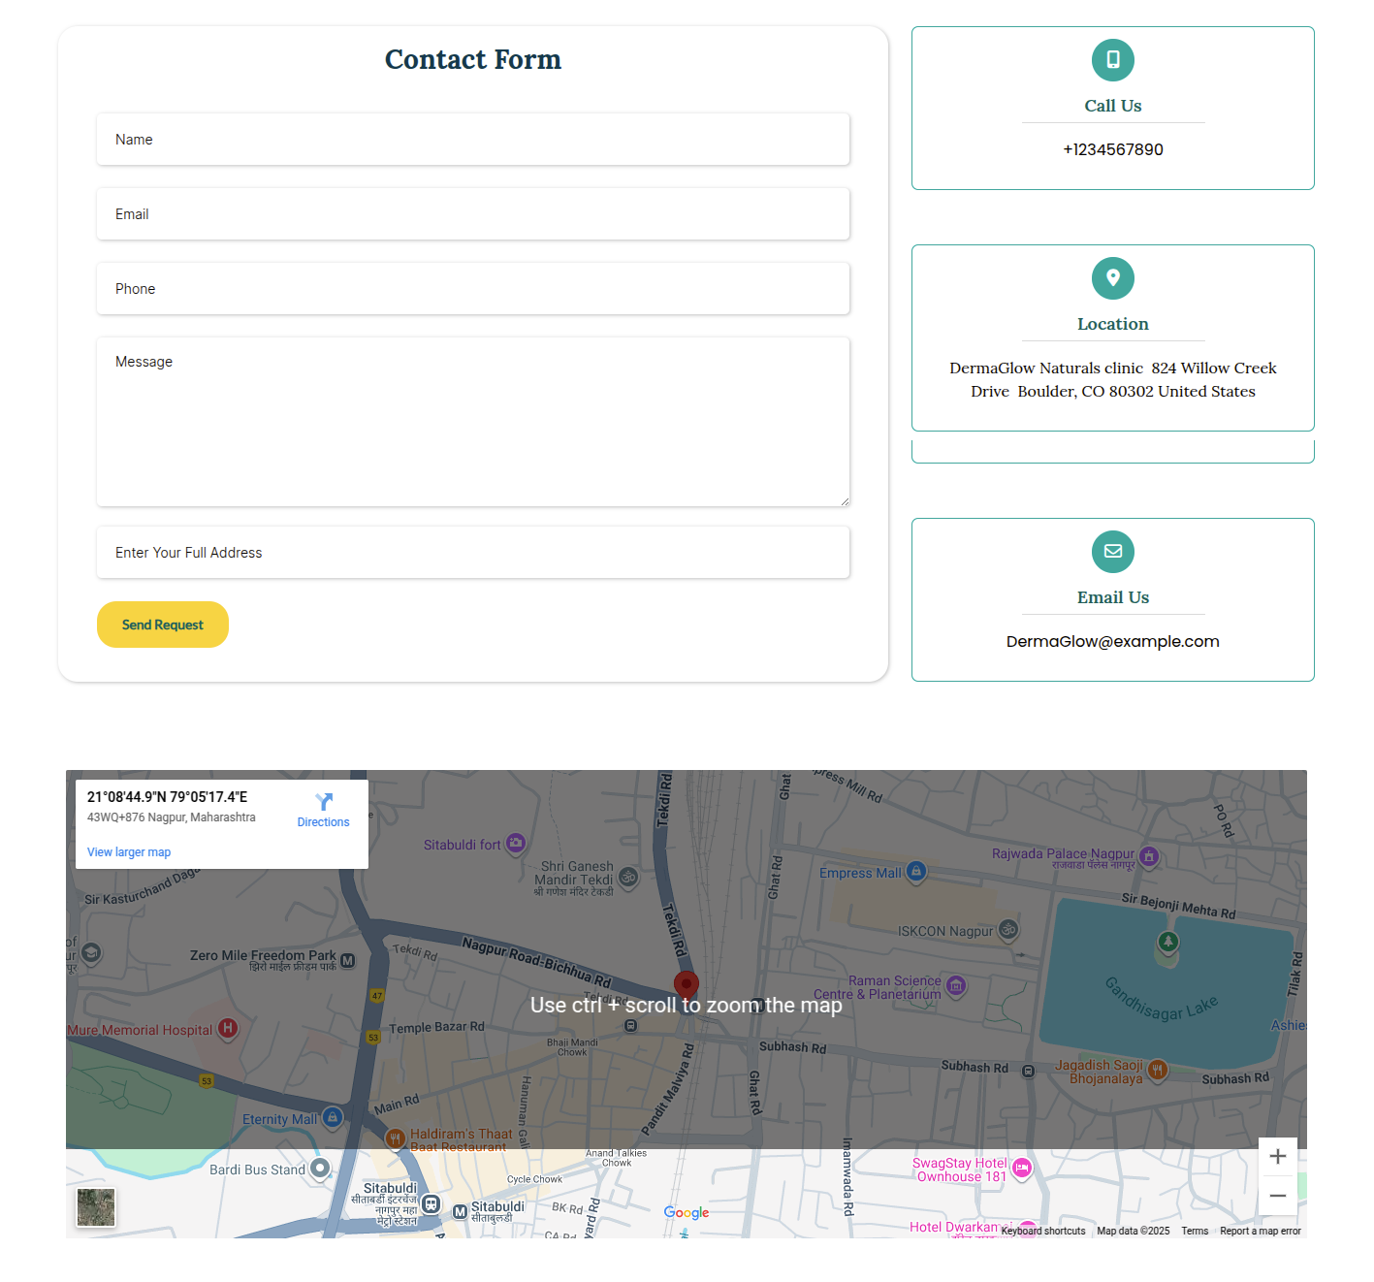Select Haldiram's Thaat Baat restaurant icon

coord(395,1138)
